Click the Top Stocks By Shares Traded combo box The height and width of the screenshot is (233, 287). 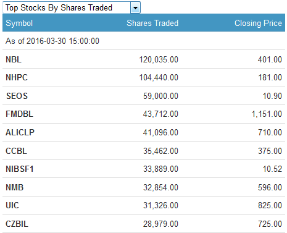pyautogui.click(x=72, y=8)
